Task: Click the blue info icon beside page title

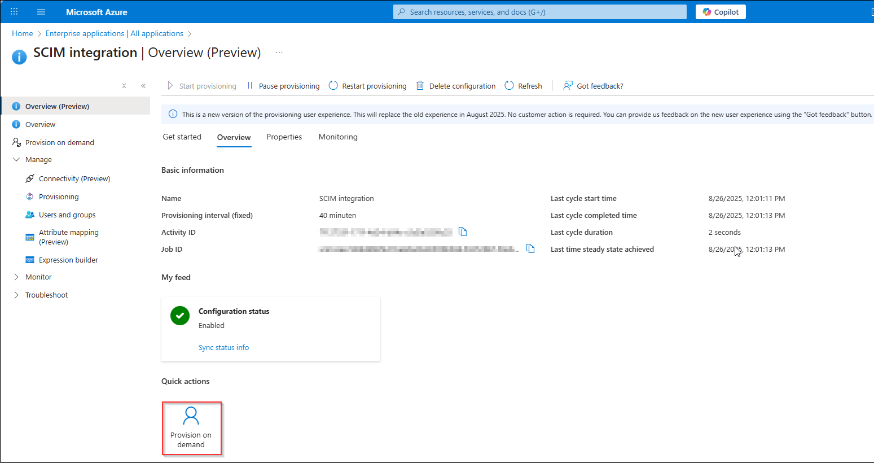Action: coord(19,57)
